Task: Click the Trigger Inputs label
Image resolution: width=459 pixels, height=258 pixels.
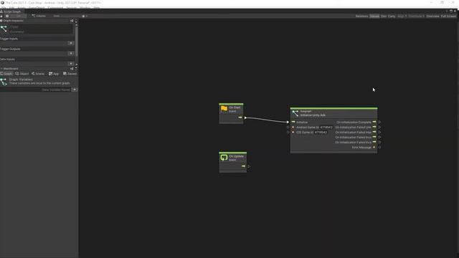Action: point(9,39)
